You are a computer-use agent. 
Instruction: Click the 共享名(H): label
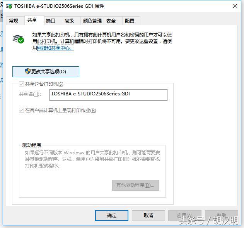click(x=30, y=94)
